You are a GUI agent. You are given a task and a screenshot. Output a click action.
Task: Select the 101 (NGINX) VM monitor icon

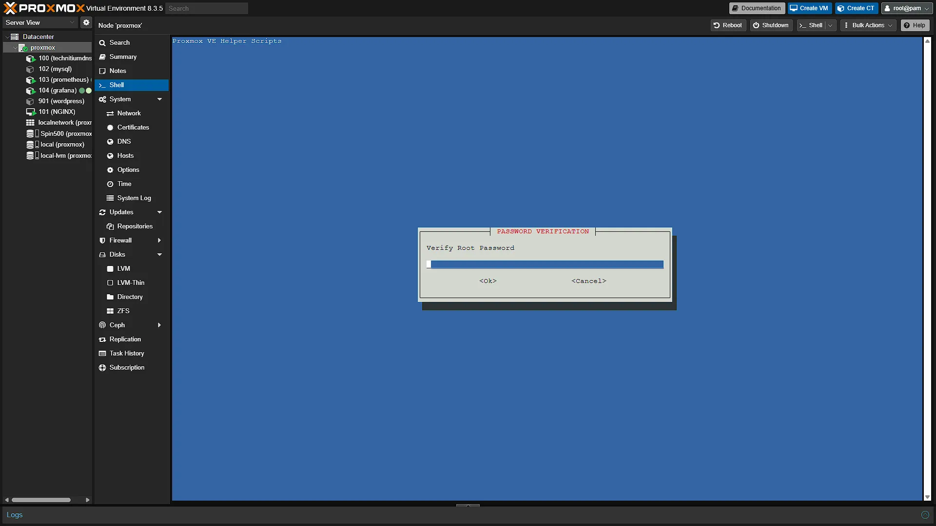coord(31,112)
